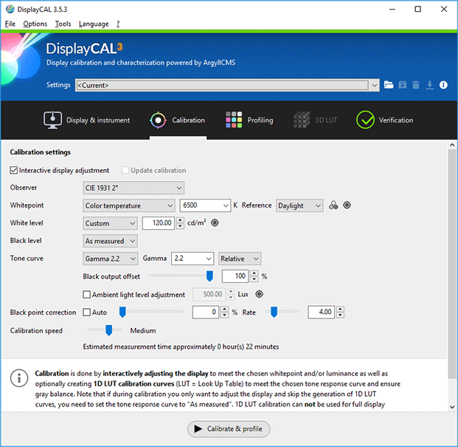Click the Black point correction slider
Screen dimensions: 458x447
click(x=151, y=312)
